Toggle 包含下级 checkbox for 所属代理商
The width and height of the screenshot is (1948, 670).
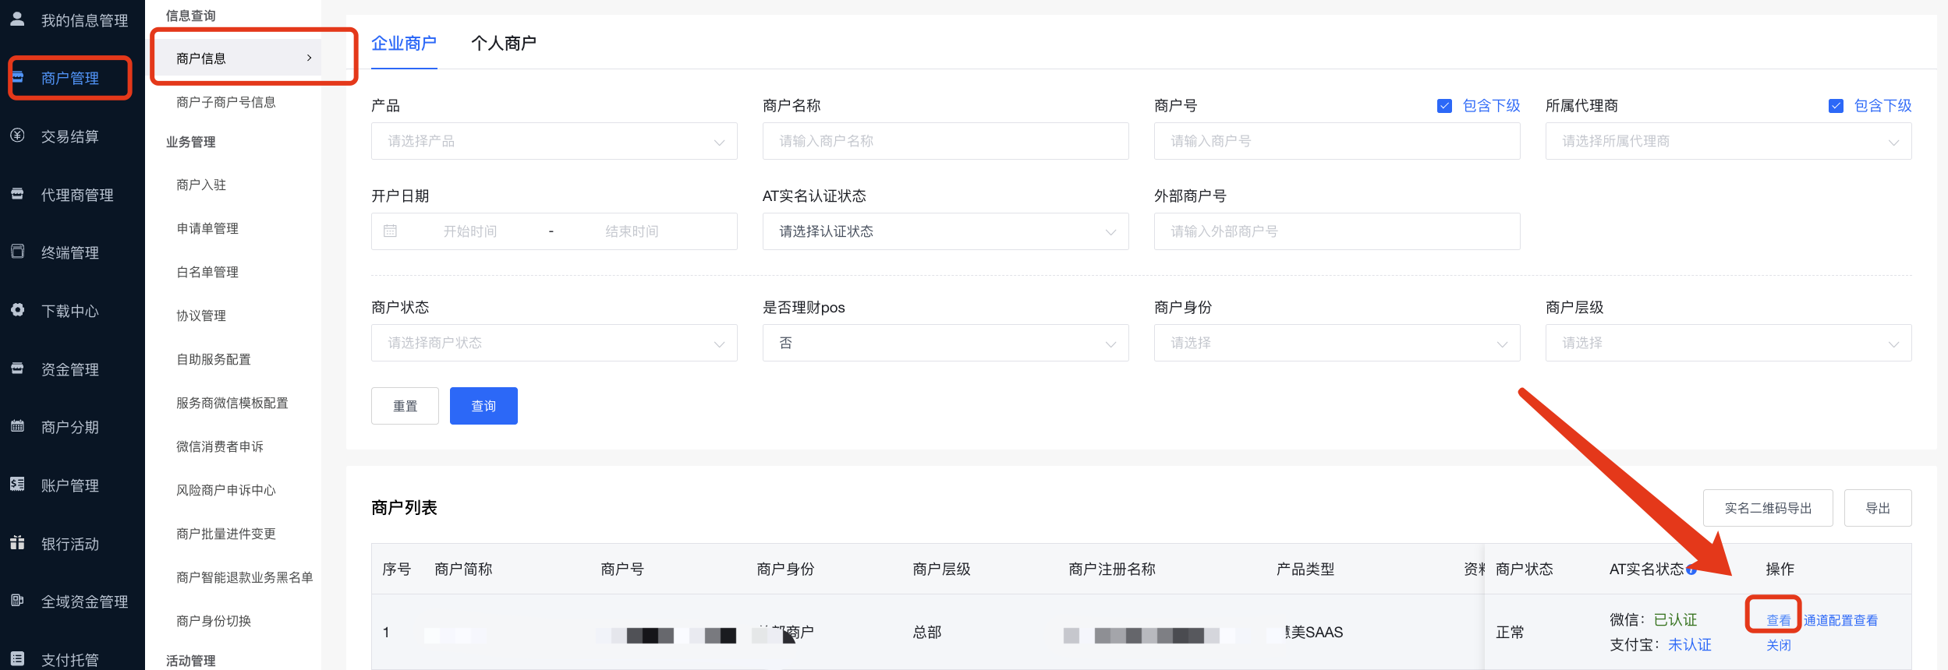1836,106
